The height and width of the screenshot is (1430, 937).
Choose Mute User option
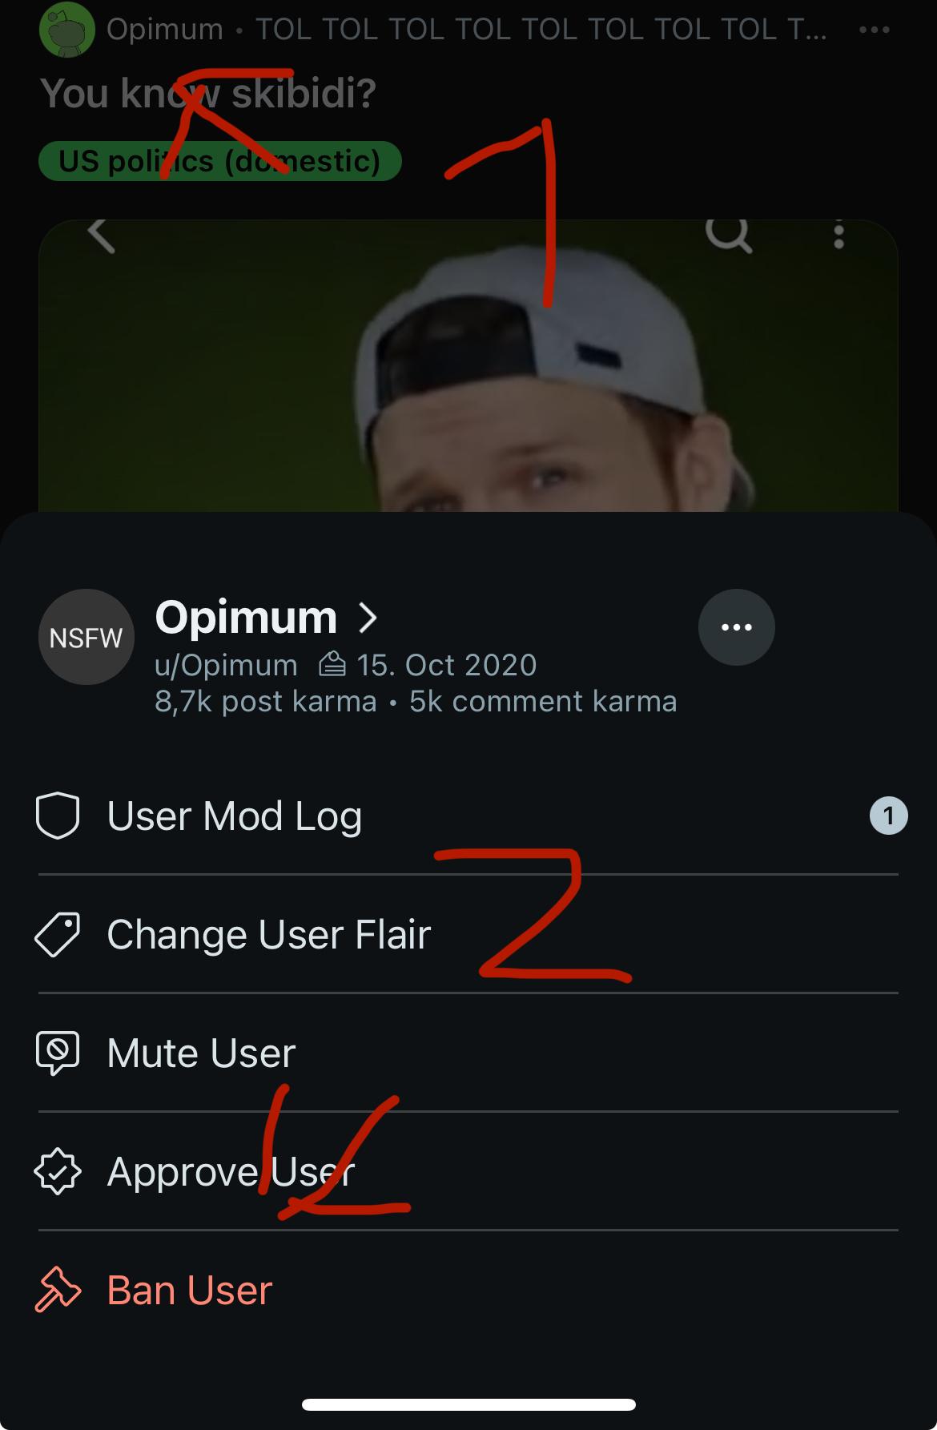[202, 1053]
